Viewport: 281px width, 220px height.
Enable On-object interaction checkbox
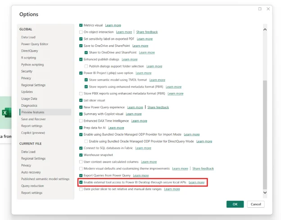[81, 32]
